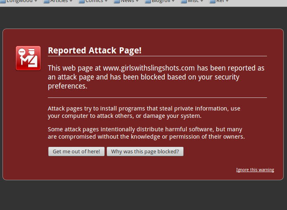Follow the 'Ignore this warning' link
This screenshot has width=287, height=210.
tap(255, 170)
